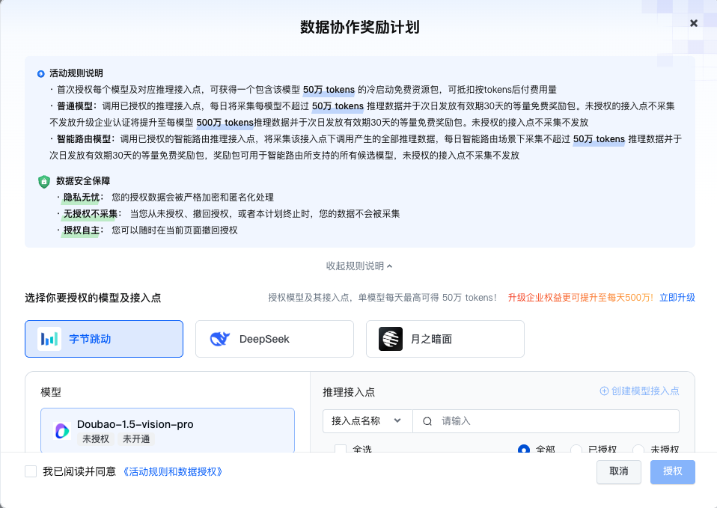
Task: Click the green shield icon beside 数据安全保障
Action: point(44,182)
